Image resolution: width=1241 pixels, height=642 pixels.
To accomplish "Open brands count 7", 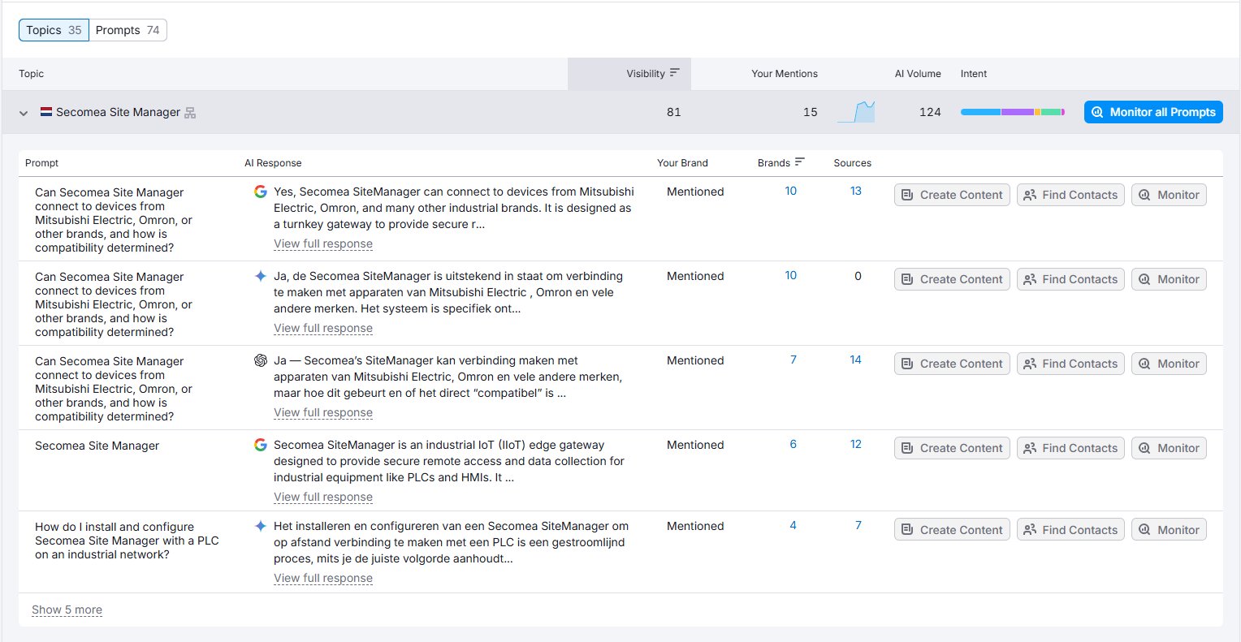I will pos(793,360).
